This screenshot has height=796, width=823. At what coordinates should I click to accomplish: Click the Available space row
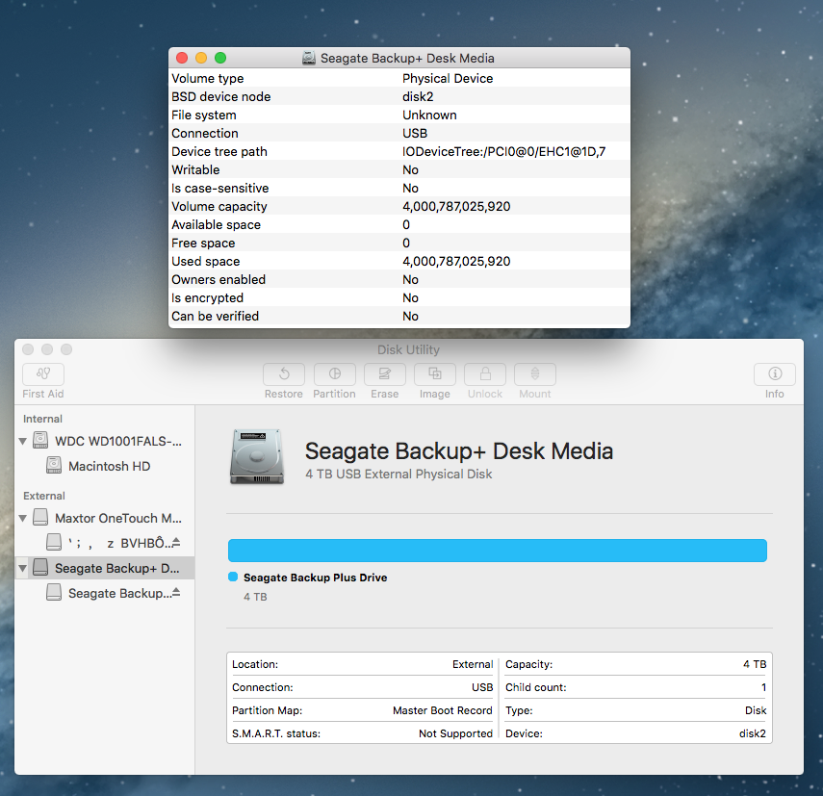point(399,224)
